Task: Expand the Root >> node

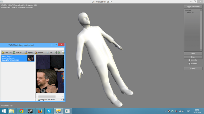Action: coord(188,10)
